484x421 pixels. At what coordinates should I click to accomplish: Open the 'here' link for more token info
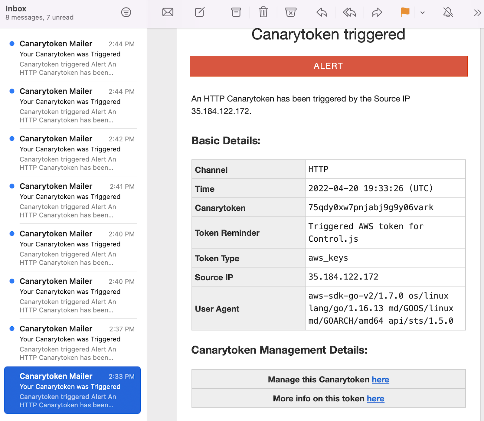coord(375,399)
